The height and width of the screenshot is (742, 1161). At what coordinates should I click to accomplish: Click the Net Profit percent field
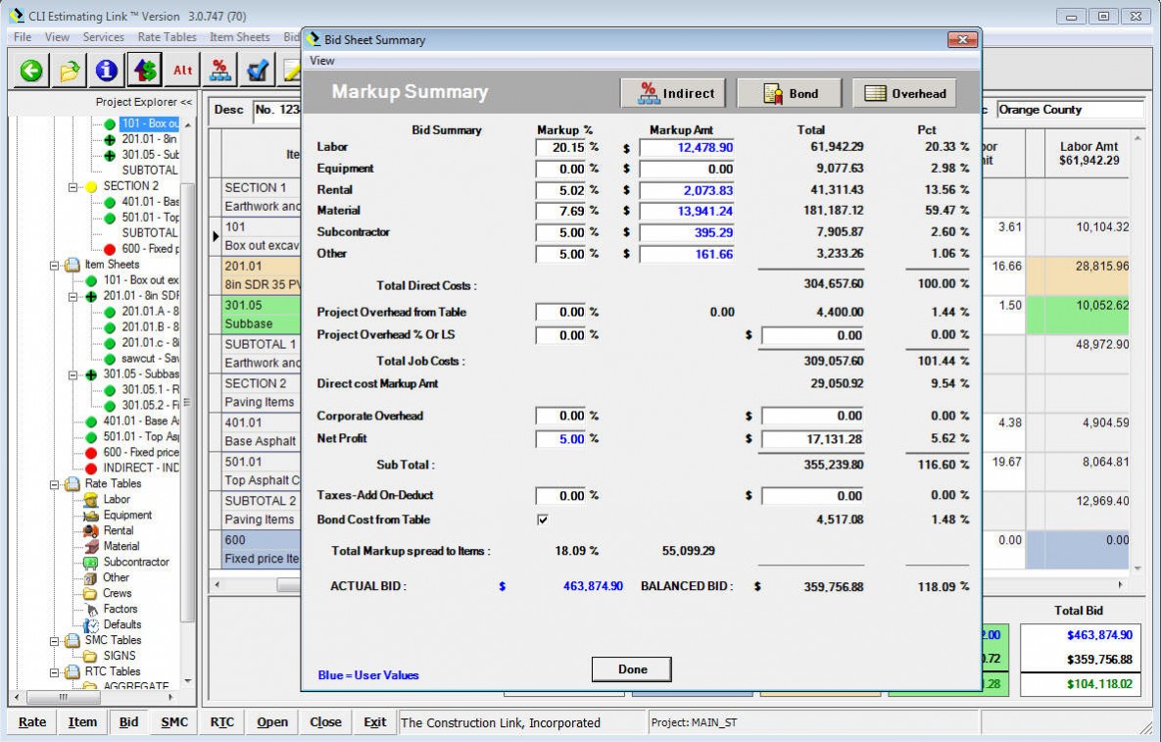tap(561, 439)
